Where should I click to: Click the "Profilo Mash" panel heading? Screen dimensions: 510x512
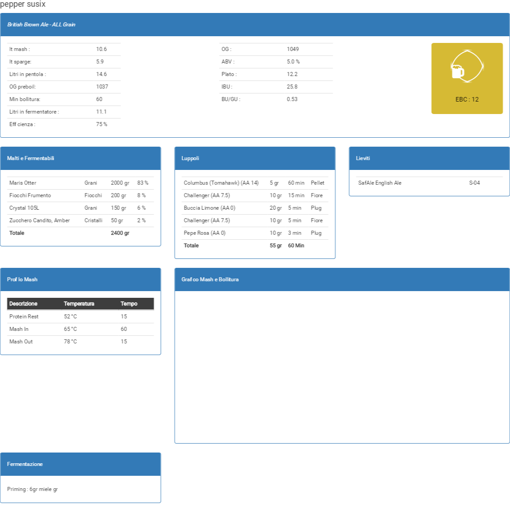(22, 279)
